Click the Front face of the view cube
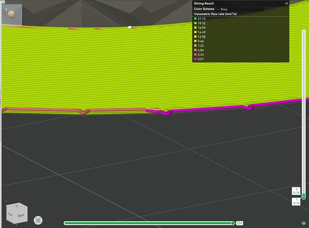The width and height of the screenshot is (309, 228). point(11,214)
